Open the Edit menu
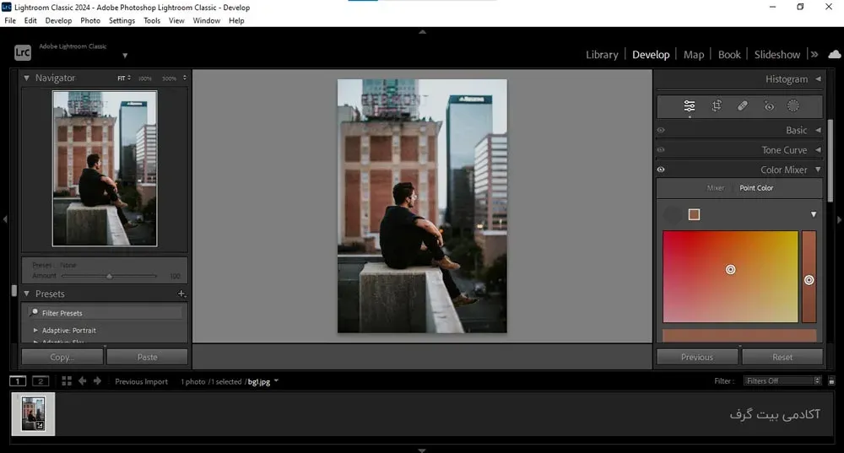The width and height of the screenshot is (844, 453). 30,20
